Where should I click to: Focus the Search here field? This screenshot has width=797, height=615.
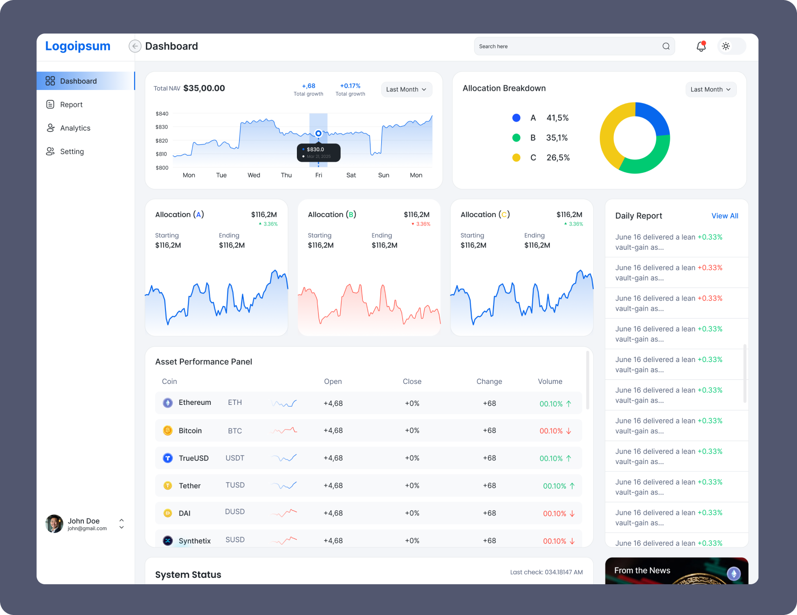[574, 46]
